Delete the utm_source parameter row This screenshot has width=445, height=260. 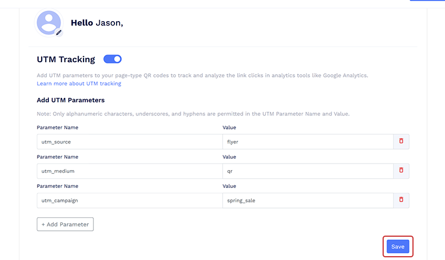point(401,141)
